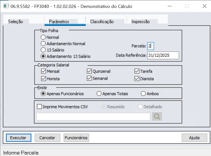Focus the Parcela input field
Image resolution: width=211 pixels, height=156 pixels.
[150, 46]
